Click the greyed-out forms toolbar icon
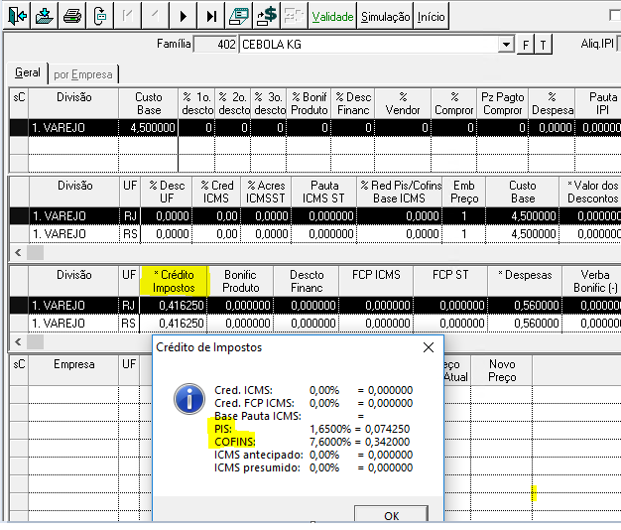Image resolution: width=621 pixels, height=530 pixels. click(294, 16)
